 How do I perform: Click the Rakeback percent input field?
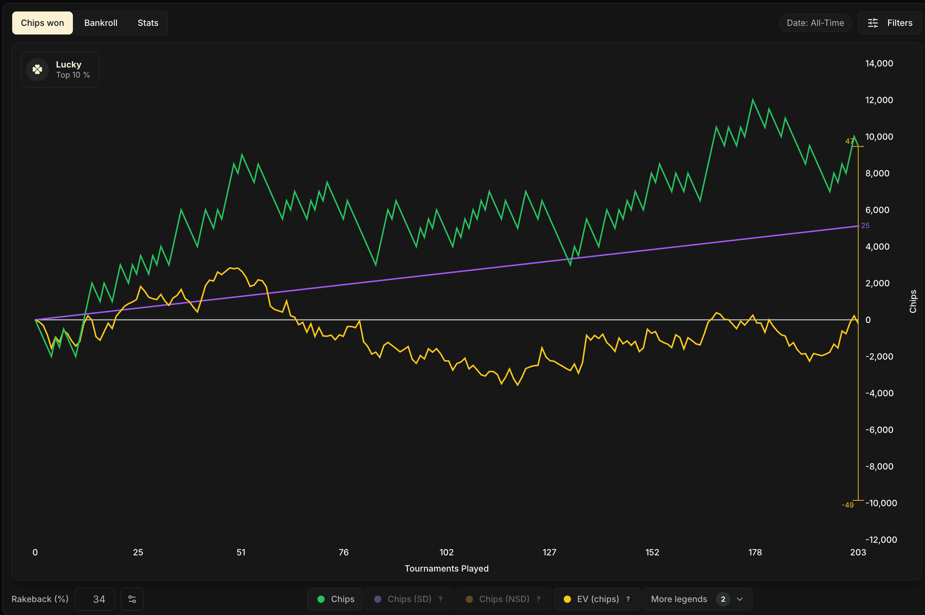(x=95, y=599)
